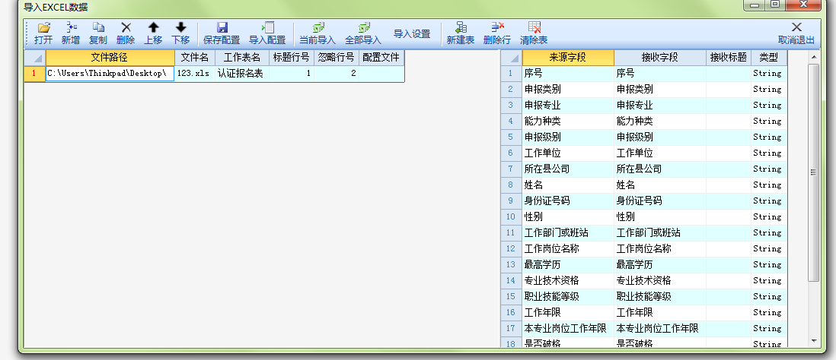Select row number 9 in field grid
This screenshot has height=360, width=836.
[512, 201]
